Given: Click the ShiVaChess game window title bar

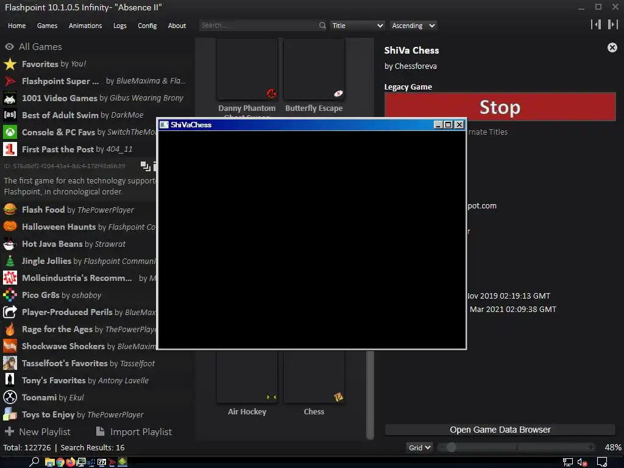Looking at the screenshot, I should (x=297, y=124).
